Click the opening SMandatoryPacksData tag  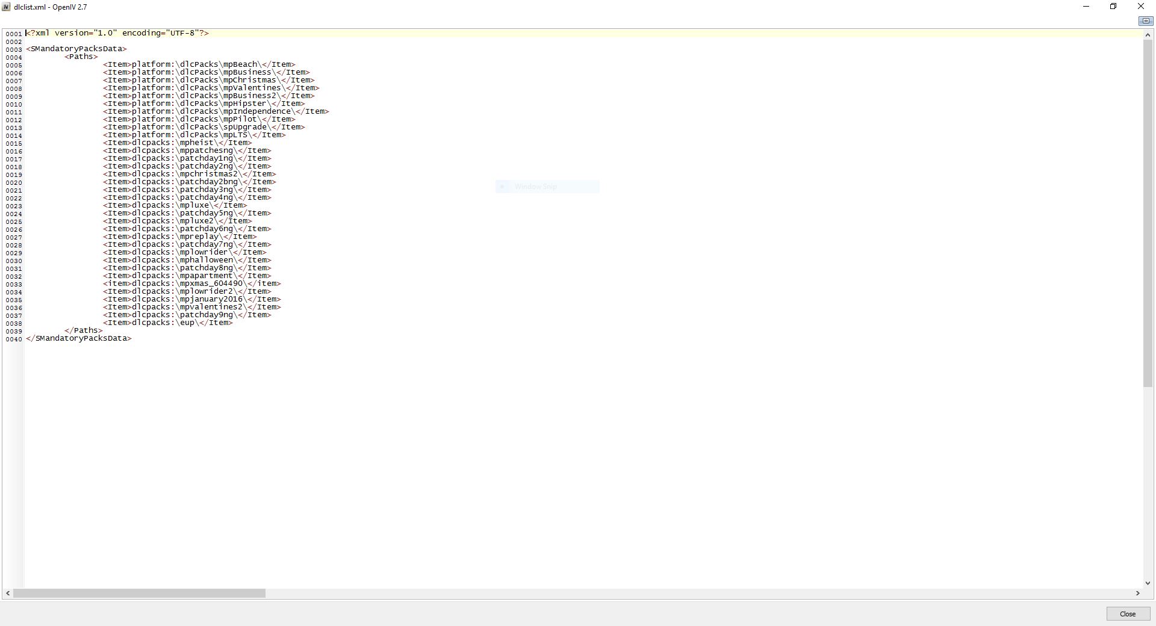pyautogui.click(x=76, y=49)
